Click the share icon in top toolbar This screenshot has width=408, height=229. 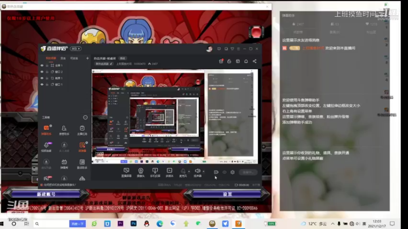pyautogui.click(x=254, y=61)
